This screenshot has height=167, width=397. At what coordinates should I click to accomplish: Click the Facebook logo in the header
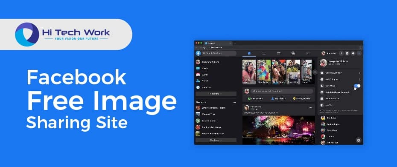198,53
